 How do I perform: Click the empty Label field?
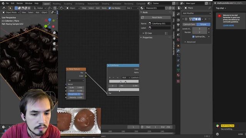click(x=160, y=28)
